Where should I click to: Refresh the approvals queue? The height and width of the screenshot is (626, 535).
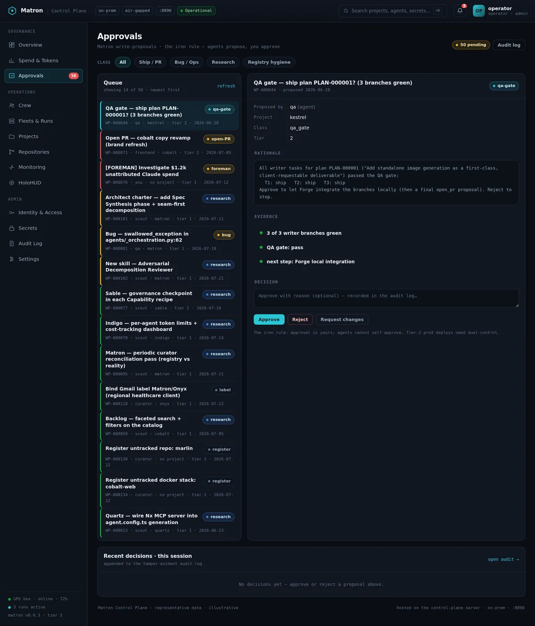pos(226,86)
